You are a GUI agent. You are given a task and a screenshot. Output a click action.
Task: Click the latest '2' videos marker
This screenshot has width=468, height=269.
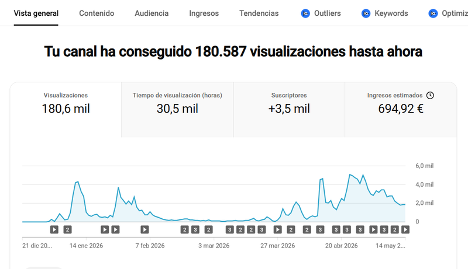pos(394,229)
